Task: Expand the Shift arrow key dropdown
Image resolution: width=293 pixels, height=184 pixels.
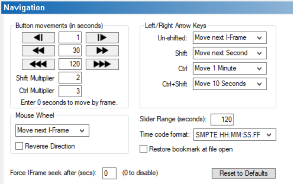Action: 230,53
